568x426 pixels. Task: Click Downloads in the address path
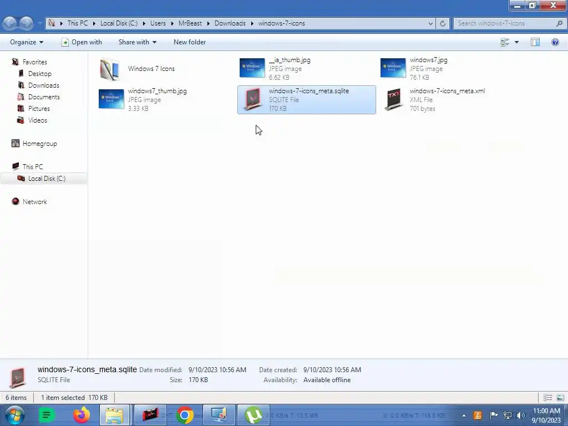tap(230, 23)
